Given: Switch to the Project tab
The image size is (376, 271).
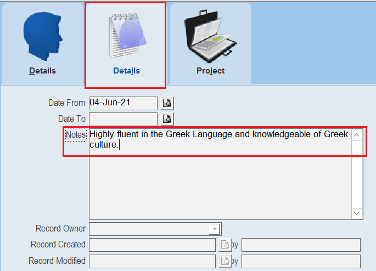Looking at the screenshot, I should [211, 44].
